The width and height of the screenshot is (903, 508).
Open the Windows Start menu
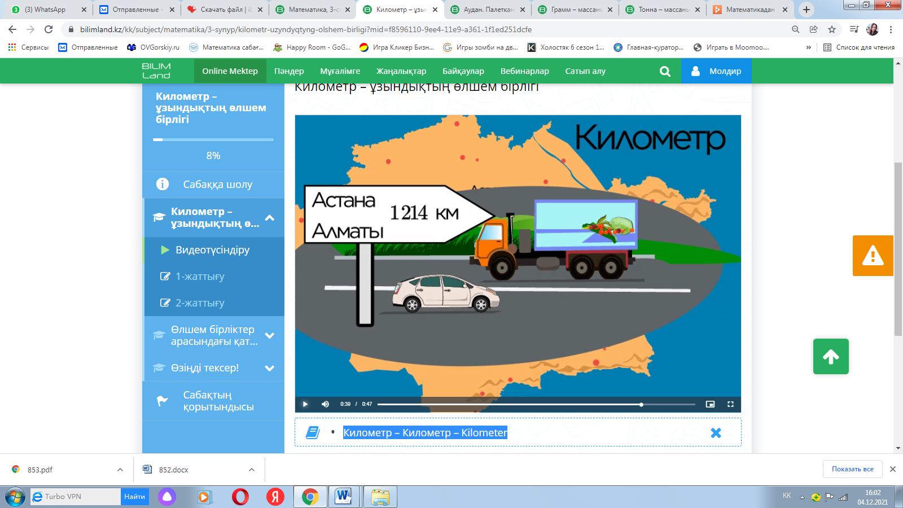[x=15, y=497]
